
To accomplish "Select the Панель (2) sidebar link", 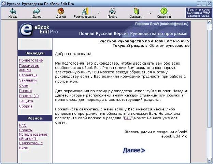I will 29,96.
